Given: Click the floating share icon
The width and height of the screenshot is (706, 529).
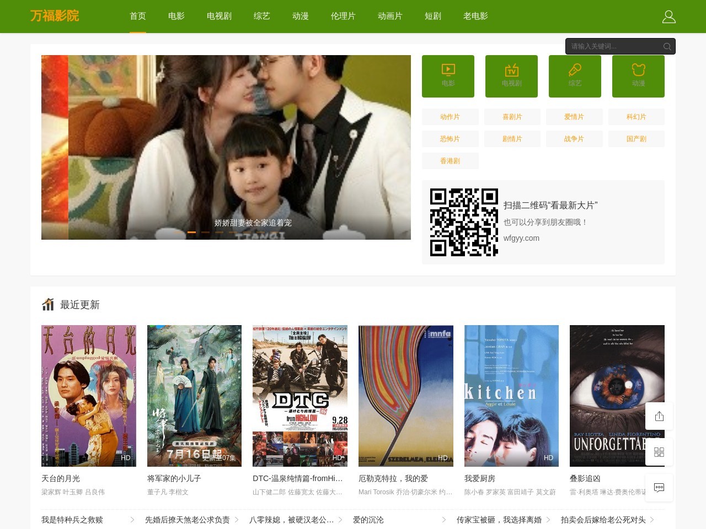Looking at the screenshot, I should tap(659, 416).
